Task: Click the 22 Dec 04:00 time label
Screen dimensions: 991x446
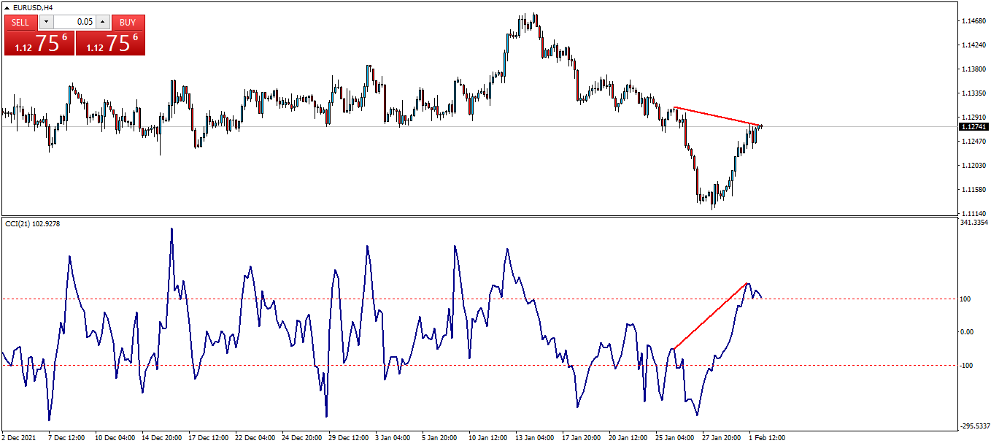Action: 255,438
